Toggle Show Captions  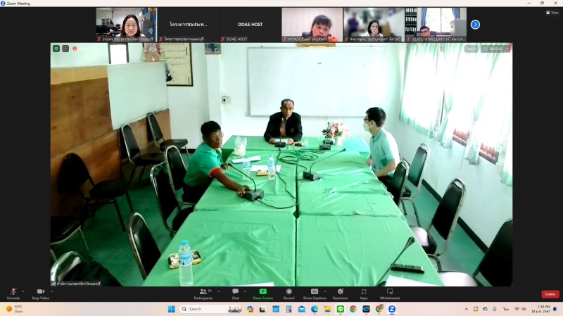(x=314, y=292)
